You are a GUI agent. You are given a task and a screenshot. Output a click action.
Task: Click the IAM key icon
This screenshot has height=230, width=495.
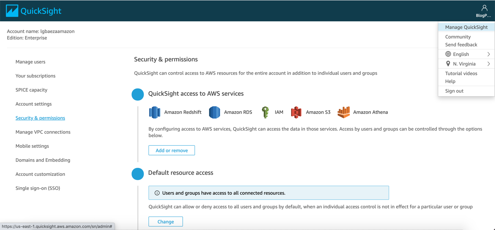(265, 112)
